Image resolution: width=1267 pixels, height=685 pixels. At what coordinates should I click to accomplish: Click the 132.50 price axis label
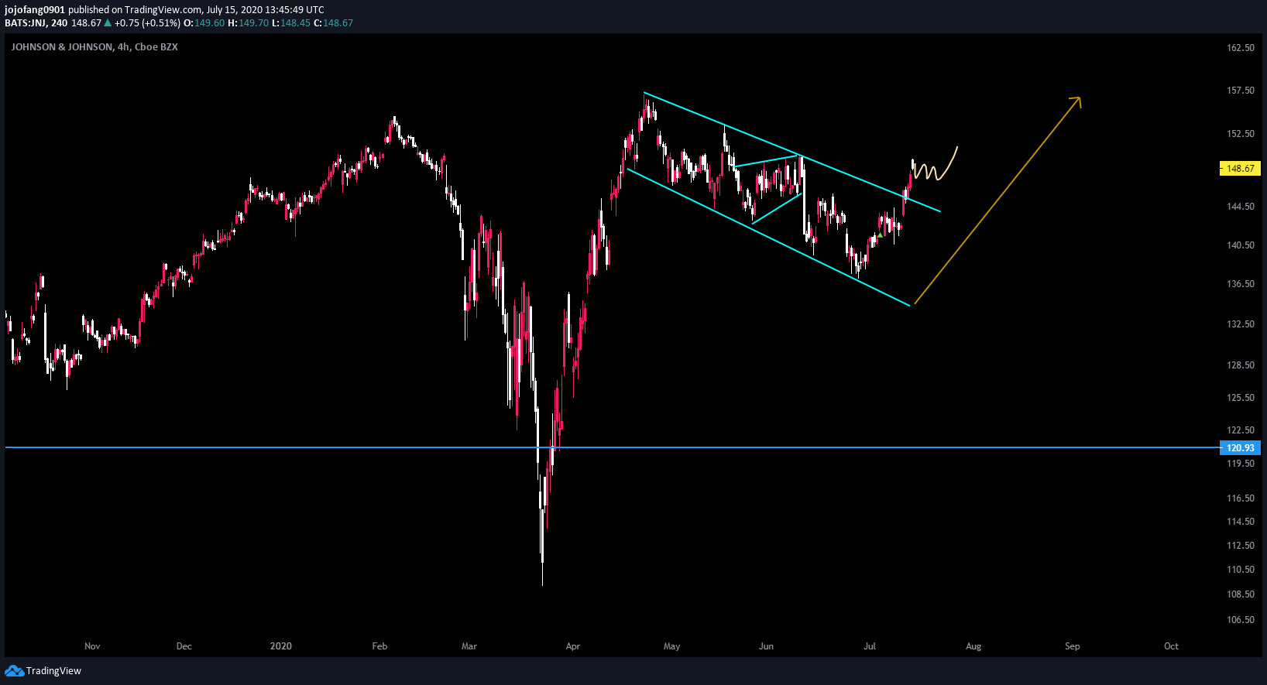tap(1241, 324)
